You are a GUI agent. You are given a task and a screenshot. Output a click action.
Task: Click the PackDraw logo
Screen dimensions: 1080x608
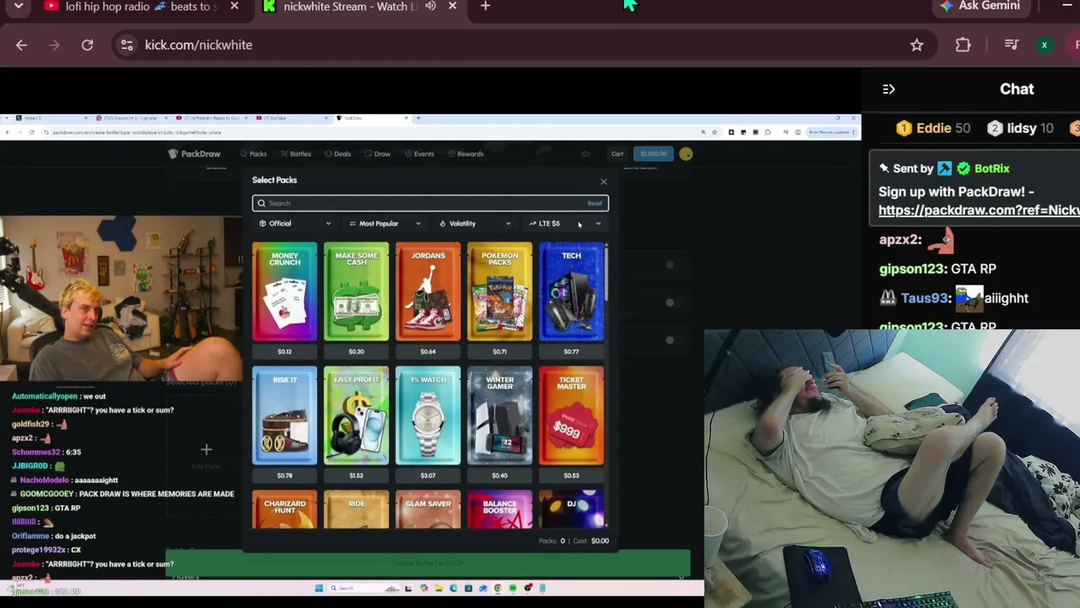(x=194, y=154)
